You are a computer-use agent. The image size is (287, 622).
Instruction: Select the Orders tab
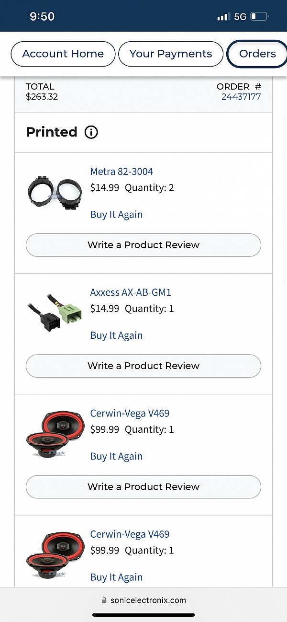point(257,54)
